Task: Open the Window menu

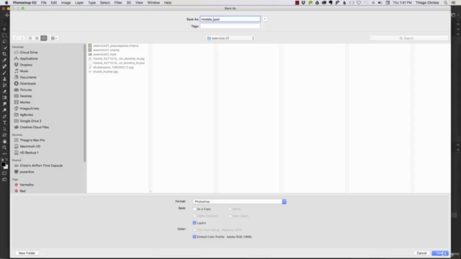Action: [x=153, y=3]
